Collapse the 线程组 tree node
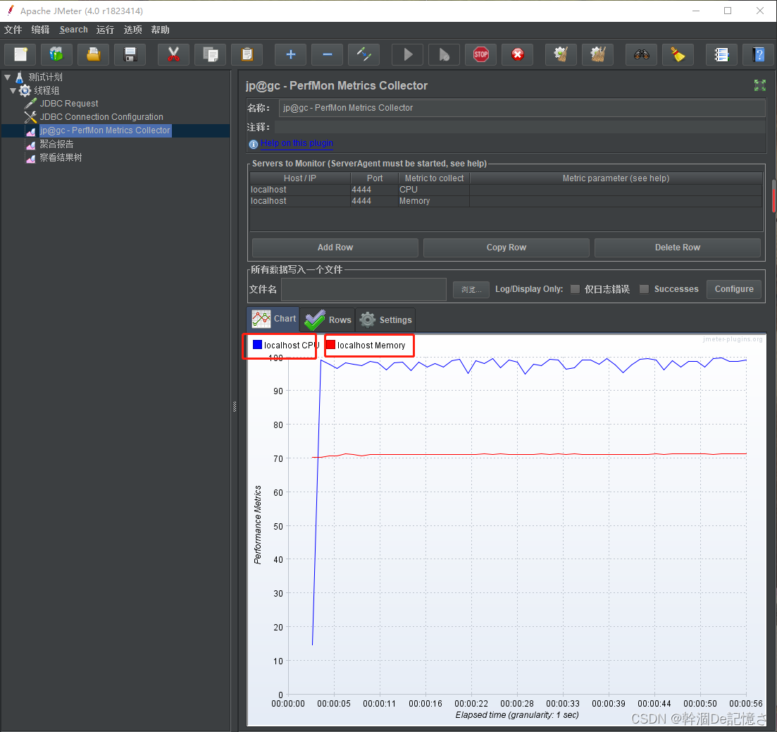 (13, 91)
